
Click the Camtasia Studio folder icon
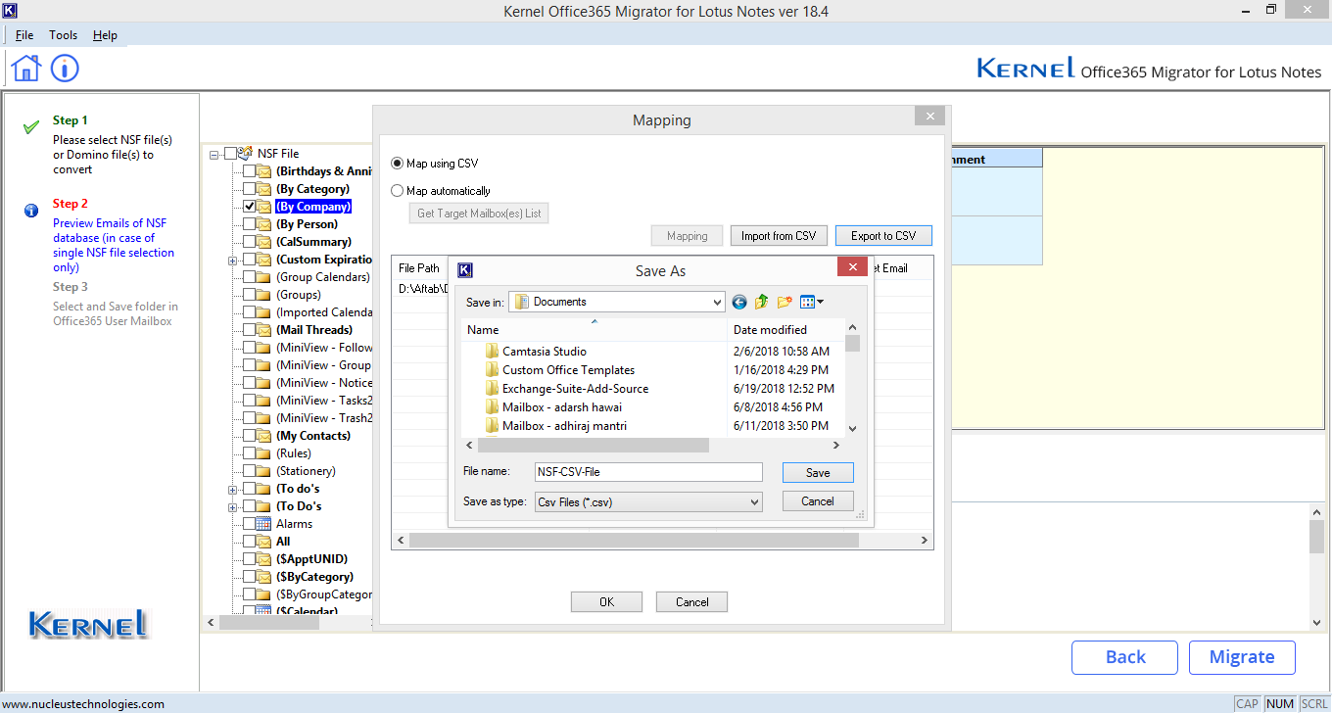[492, 352]
